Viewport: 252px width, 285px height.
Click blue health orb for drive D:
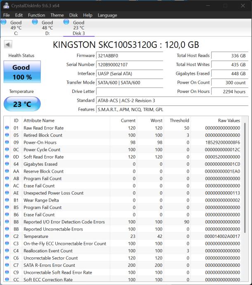(x=35, y=22)
